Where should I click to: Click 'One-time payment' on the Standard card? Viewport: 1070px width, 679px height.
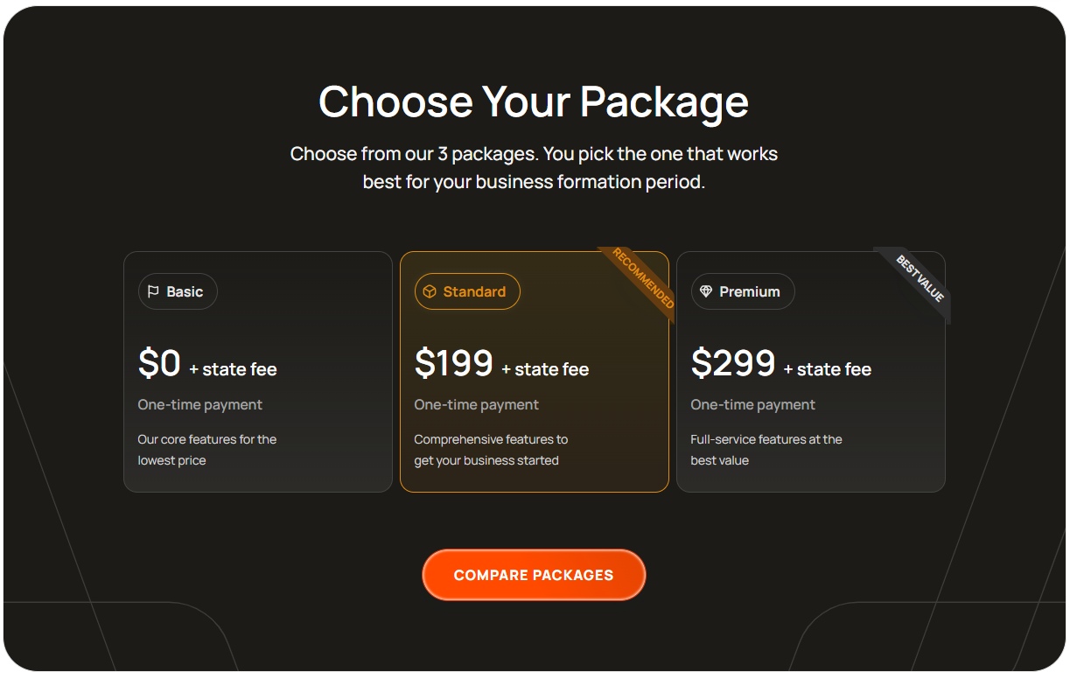click(x=477, y=405)
